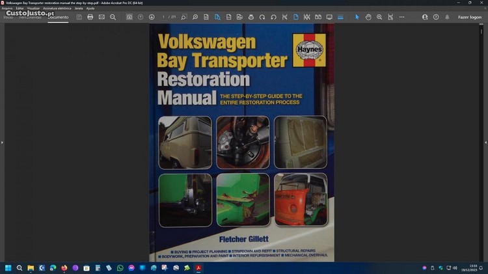The width and height of the screenshot is (488, 274).
Task: Open the magnifier search text tool
Action: (113, 17)
